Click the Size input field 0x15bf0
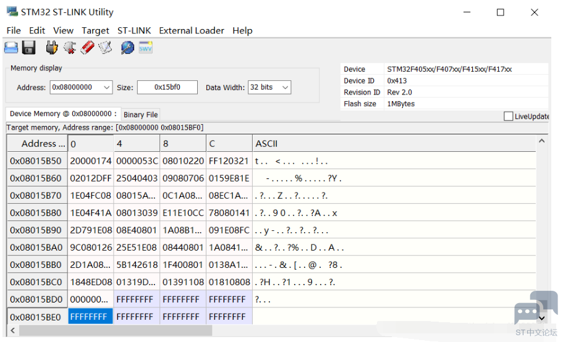 (167, 88)
